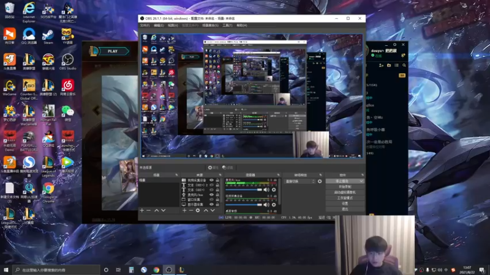Move the selected source up
The width and height of the screenshot is (490, 275).
[206, 210]
